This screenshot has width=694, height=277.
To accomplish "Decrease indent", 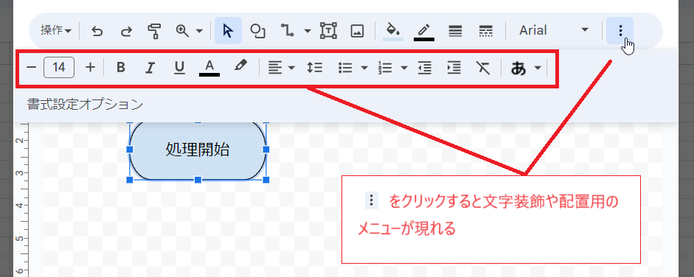I will (x=425, y=68).
